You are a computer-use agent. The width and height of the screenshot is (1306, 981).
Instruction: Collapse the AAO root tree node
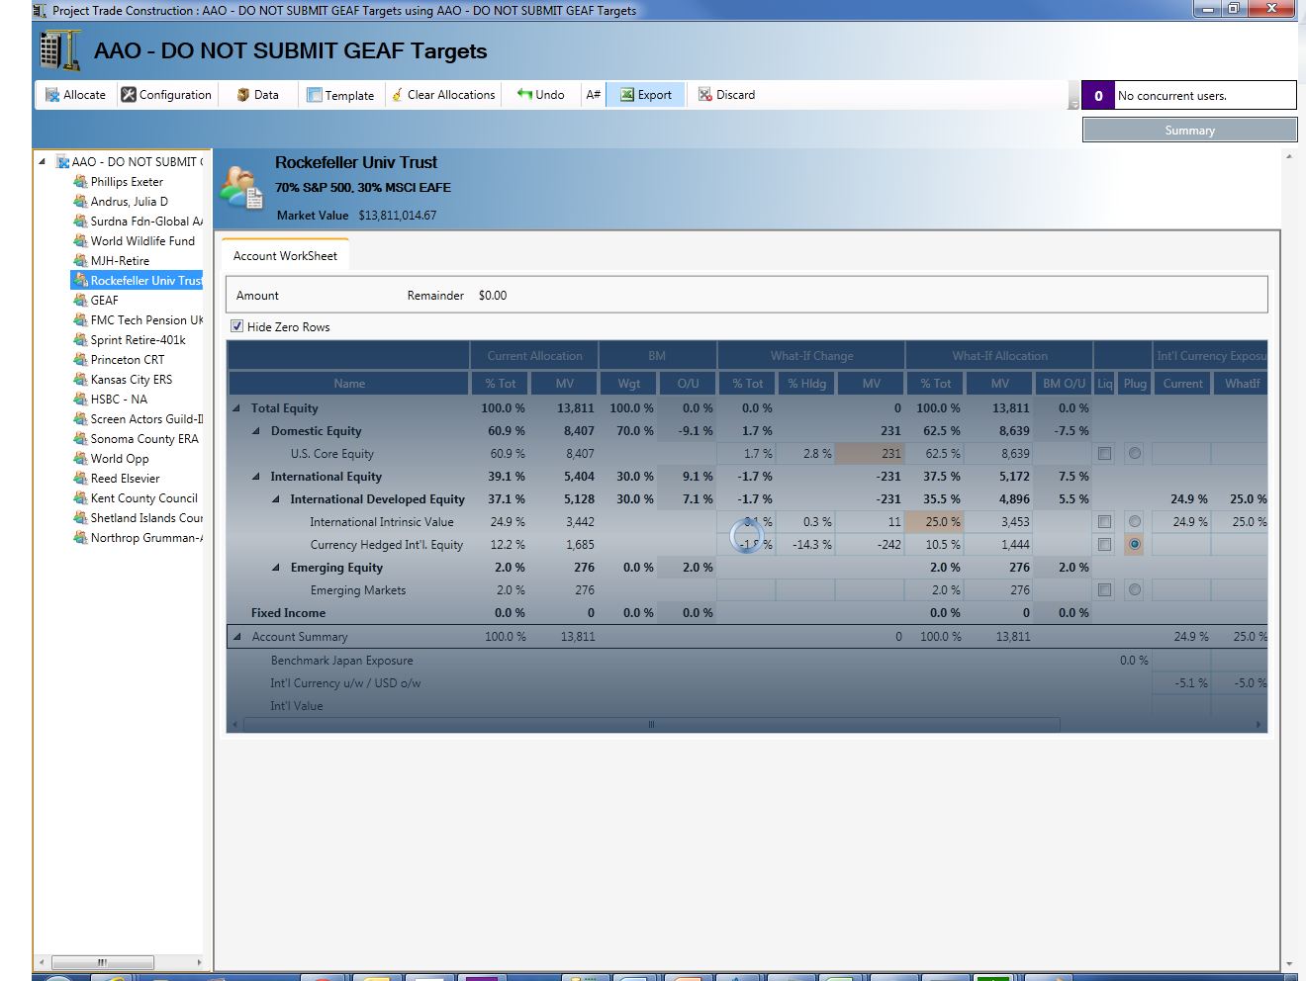coord(43,162)
